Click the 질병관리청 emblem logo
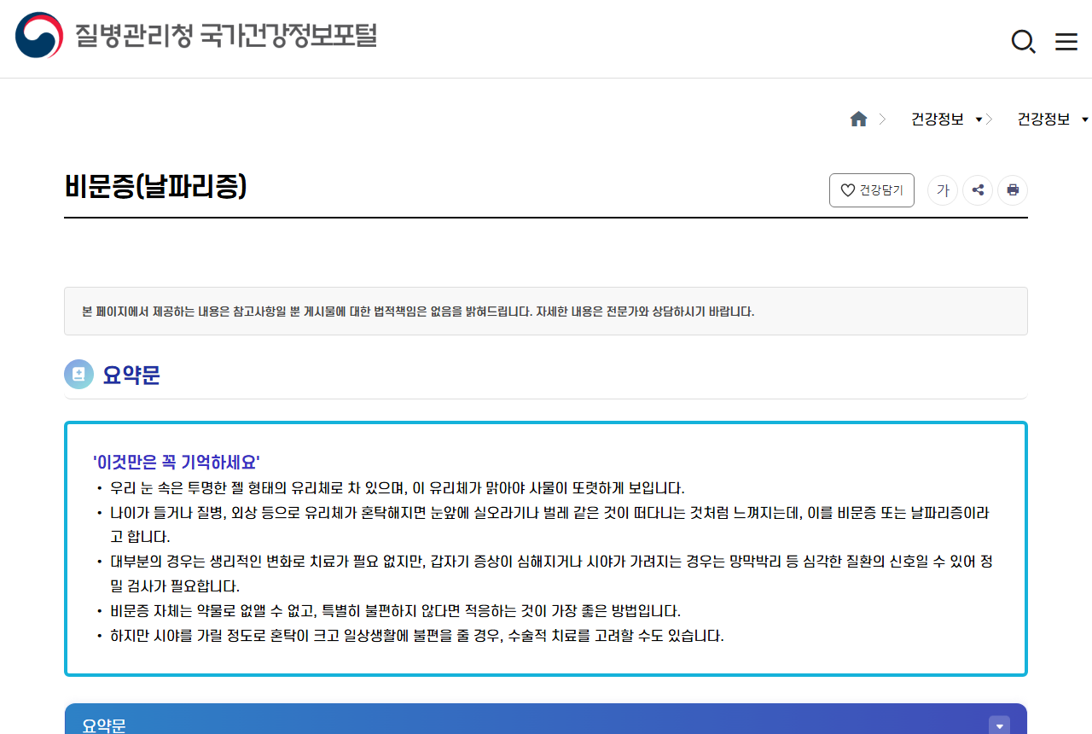1092x734 pixels. click(x=39, y=36)
